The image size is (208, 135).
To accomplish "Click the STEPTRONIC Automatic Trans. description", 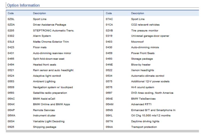I will coord(53,30).
